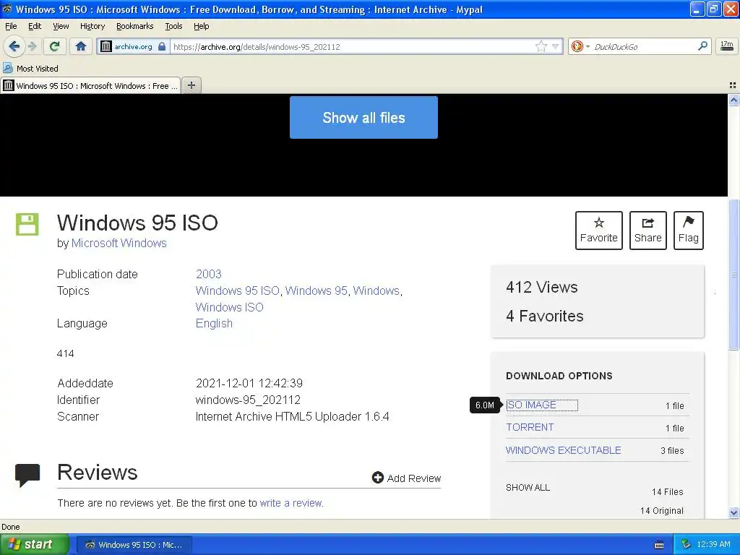This screenshot has height=555, width=740.
Task: Open the WINDOWS EXECUTABLE download option
Action: coord(564,450)
